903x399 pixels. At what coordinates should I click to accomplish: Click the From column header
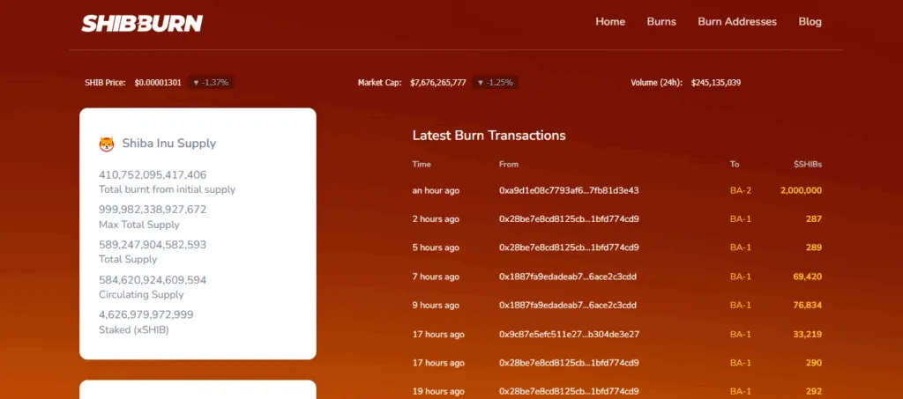[509, 164]
